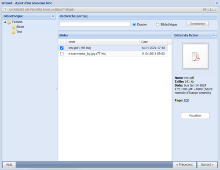Click the splitter collapse handle beside library panel
220x170 pixels.
click(57, 89)
